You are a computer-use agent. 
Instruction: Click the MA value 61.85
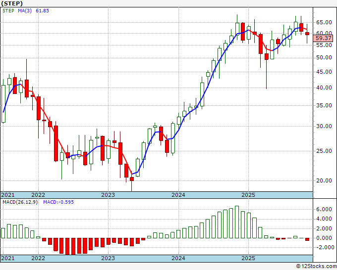42,11
